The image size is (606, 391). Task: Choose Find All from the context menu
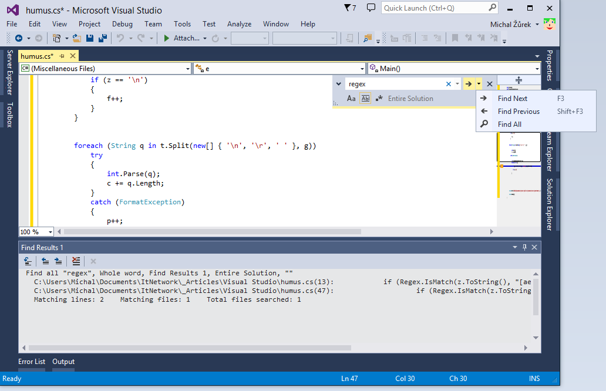point(509,124)
